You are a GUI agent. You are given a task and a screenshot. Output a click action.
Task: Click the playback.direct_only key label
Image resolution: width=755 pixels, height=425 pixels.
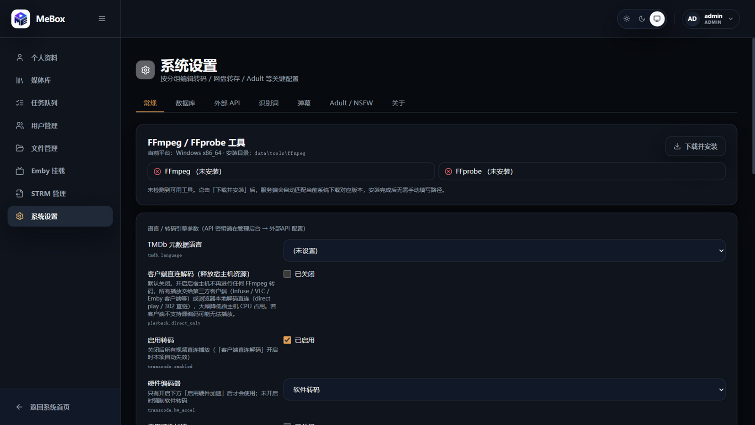174,323
